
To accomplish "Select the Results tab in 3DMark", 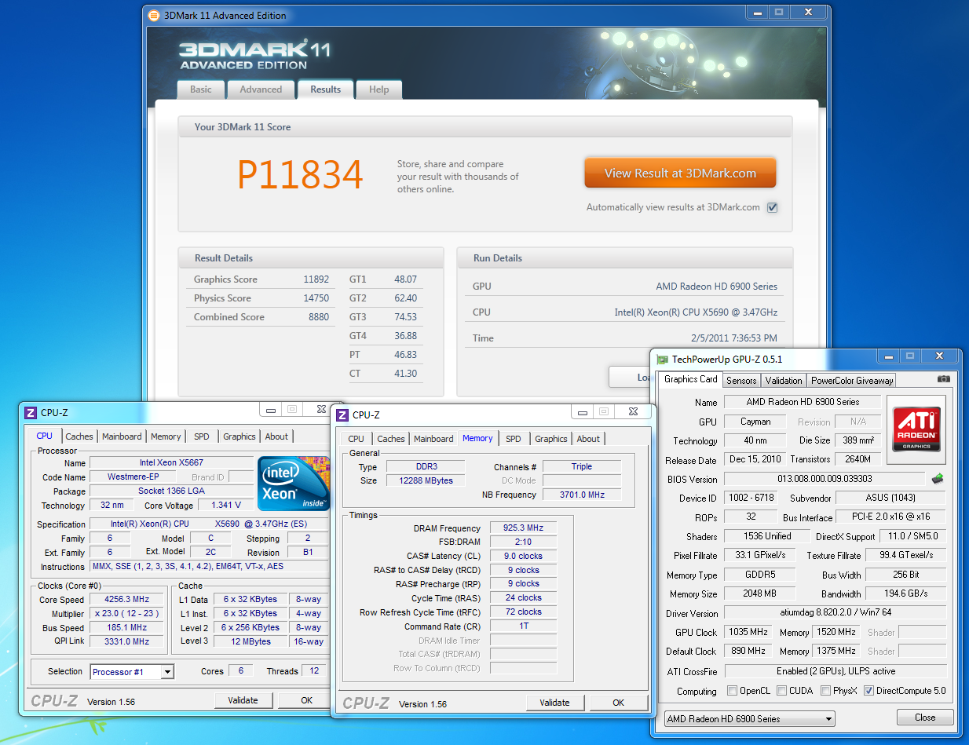I will [x=325, y=89].
